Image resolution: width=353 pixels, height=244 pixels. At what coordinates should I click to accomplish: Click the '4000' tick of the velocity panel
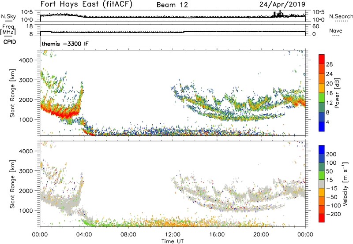[26, 152]
